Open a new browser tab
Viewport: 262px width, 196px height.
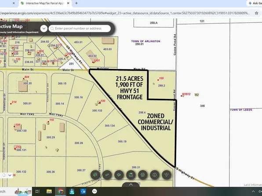tap(76, 3)
